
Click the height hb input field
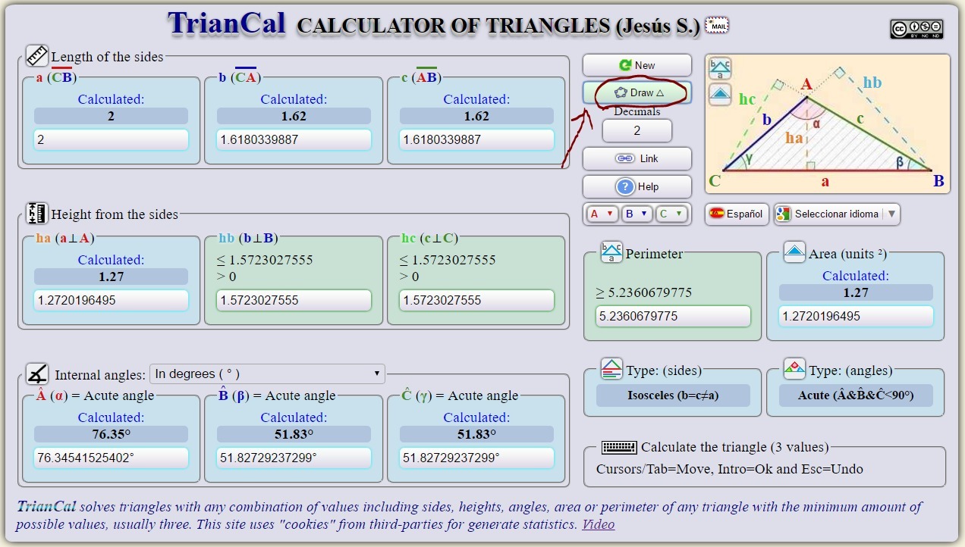coord(294,300)
